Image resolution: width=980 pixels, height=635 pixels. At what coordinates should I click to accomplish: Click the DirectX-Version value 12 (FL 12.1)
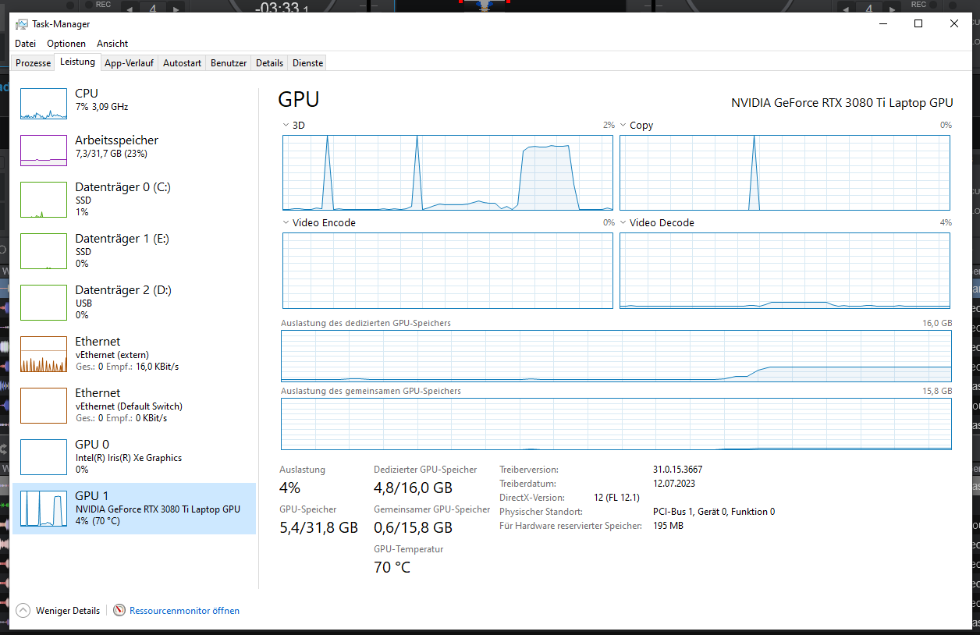[616, 498]
